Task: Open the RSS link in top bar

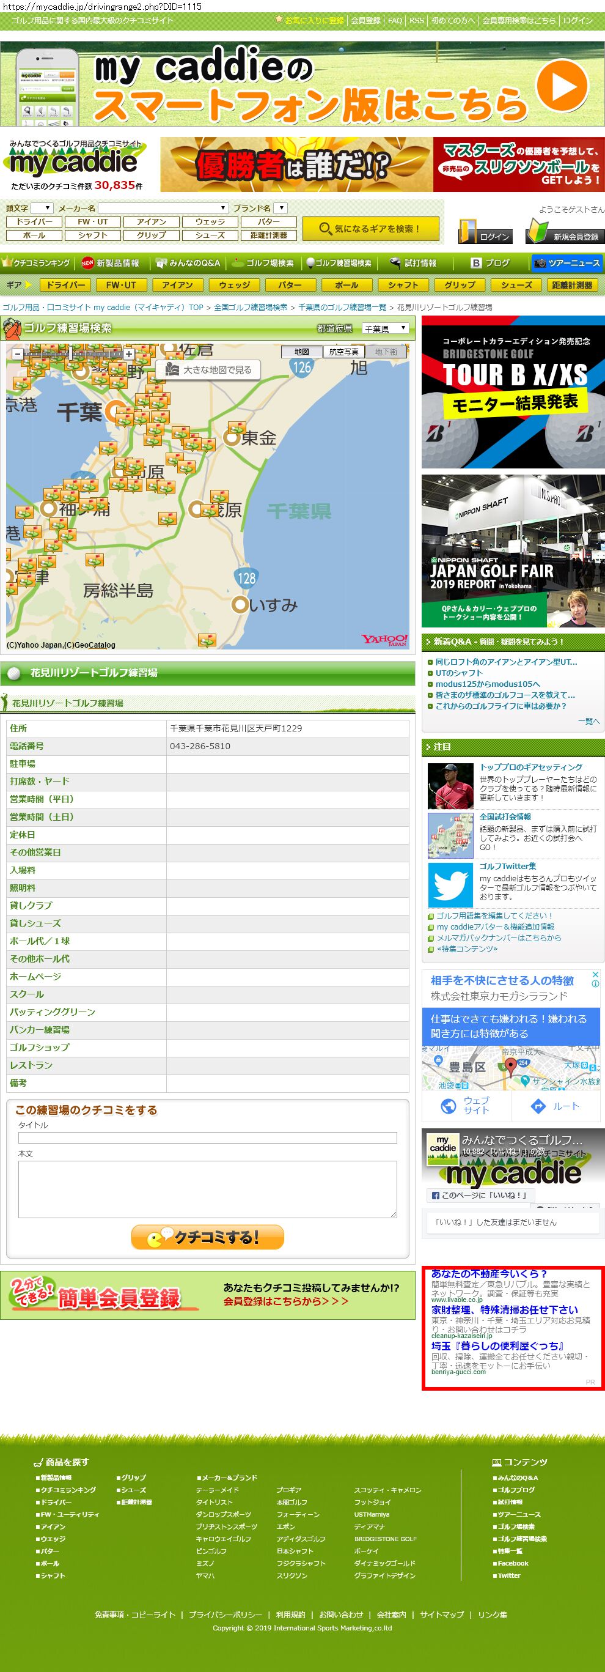Action: click(416, 20)
